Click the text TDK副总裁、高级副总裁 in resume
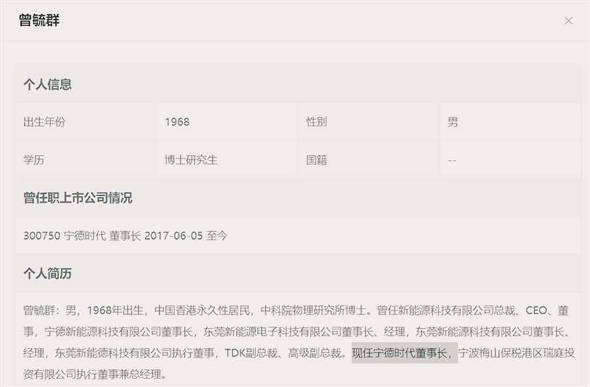The height and width of the screenshot is (387, 590). click(283, 353)
